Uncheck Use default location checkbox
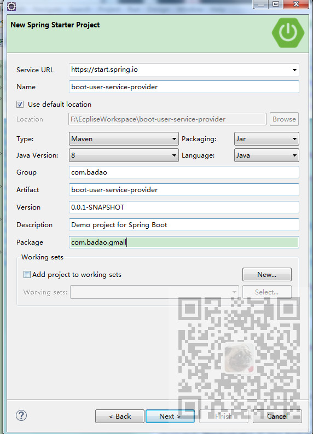 (20, 105)
